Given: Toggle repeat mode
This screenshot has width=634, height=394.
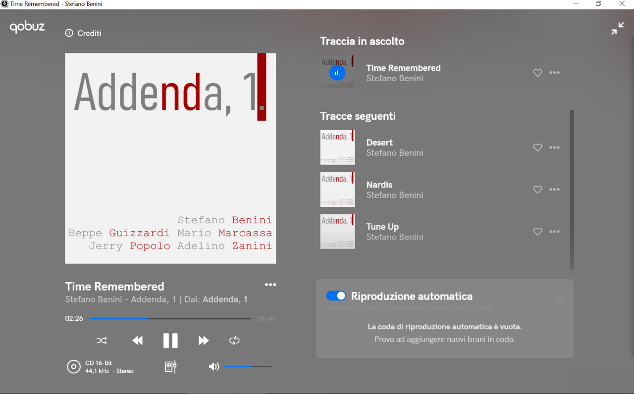Looking at the screenshot, I should point(234,341).
